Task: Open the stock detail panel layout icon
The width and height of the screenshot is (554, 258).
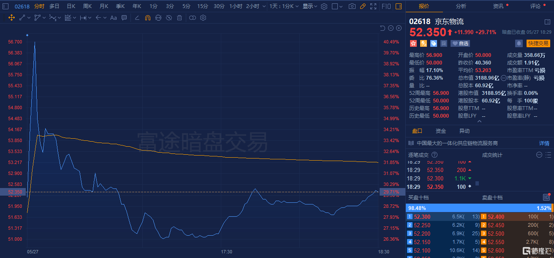Action: pos(547,22)
